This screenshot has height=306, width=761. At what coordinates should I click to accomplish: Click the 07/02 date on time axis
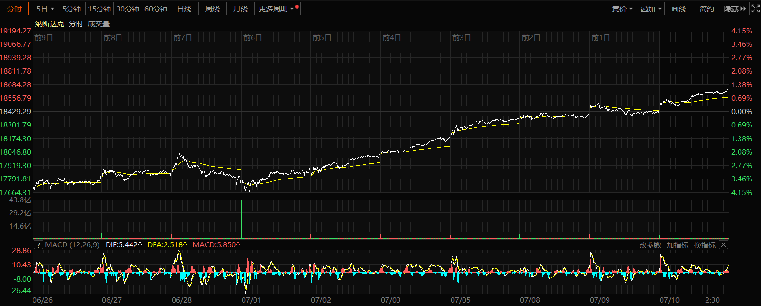click(321, 300)
